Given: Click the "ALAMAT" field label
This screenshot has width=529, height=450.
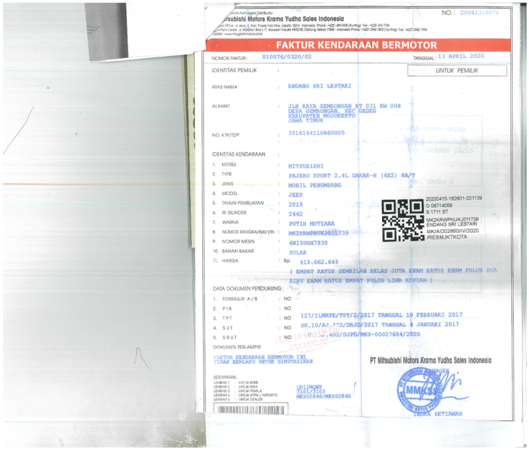Looking at the screenshot, I should tap(221, 106).
